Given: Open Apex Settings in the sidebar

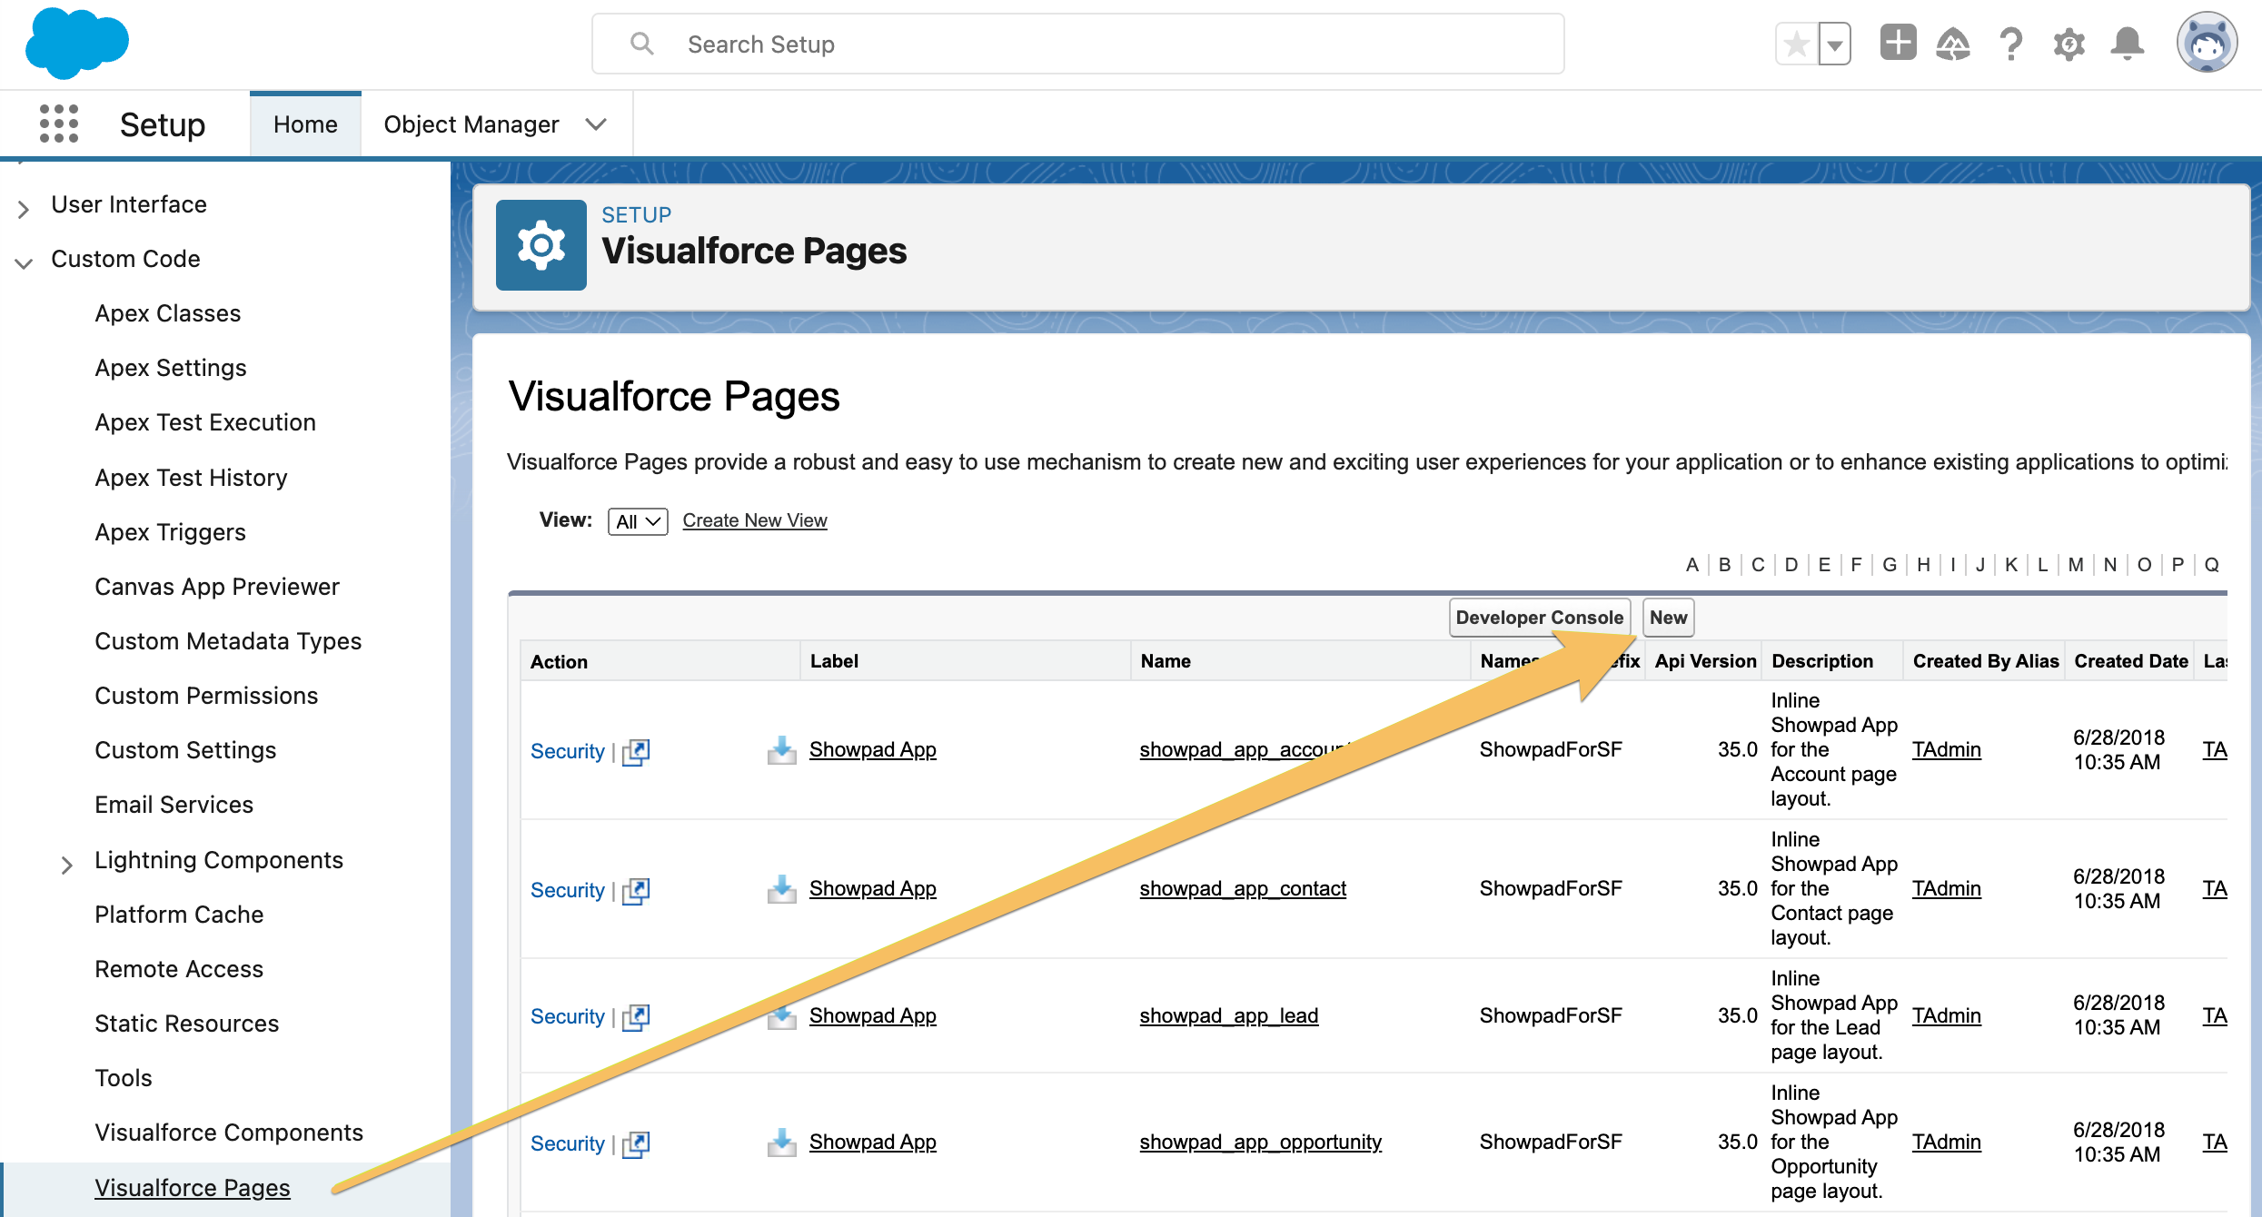Looking at the screenshot, I should point(171,368).
